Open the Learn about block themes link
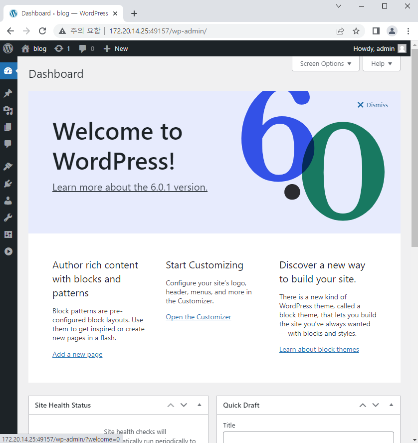The width and height of the screenshot is (418, 443). (x=319, y=350)
